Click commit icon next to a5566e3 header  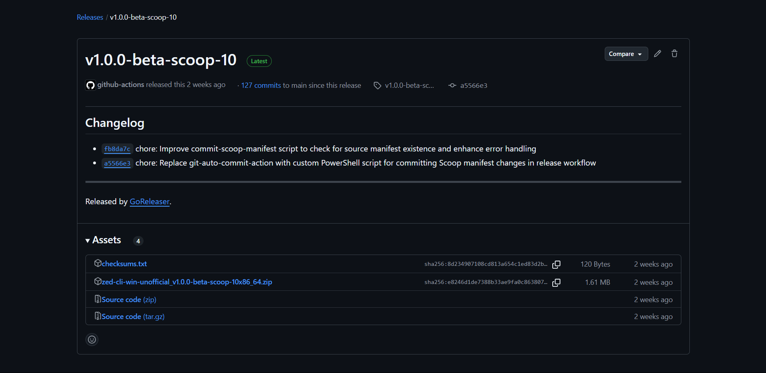(x=452, y=85)
